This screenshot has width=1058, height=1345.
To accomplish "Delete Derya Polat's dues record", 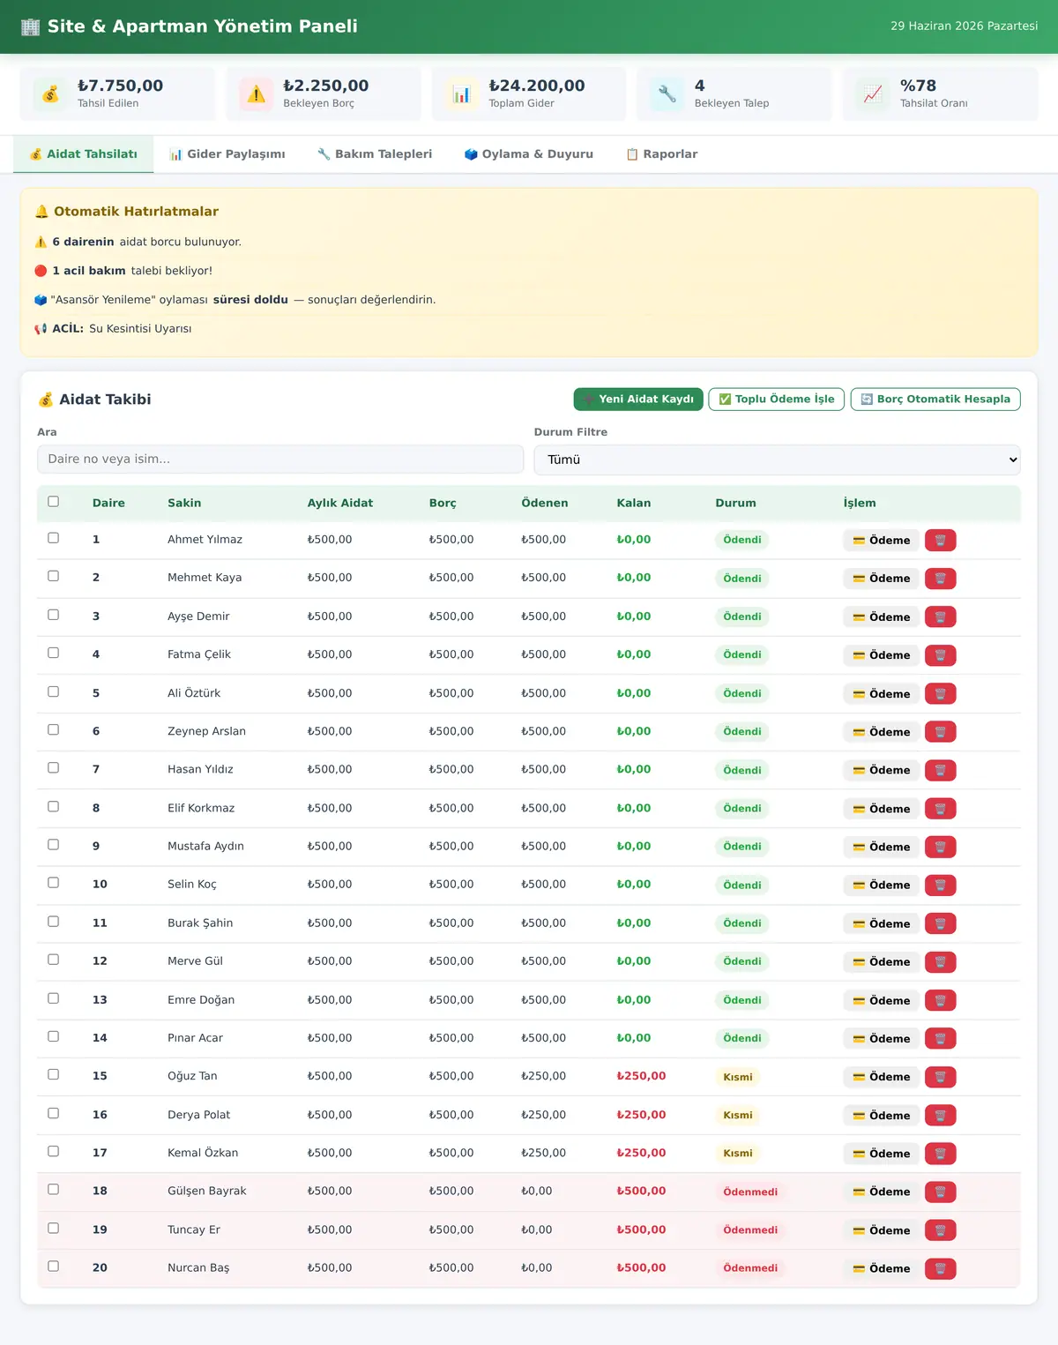I will click(940, 1116).
